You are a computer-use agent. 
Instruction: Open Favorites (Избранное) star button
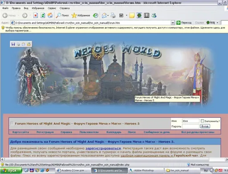pyautogui.click(x=81, y=16)
